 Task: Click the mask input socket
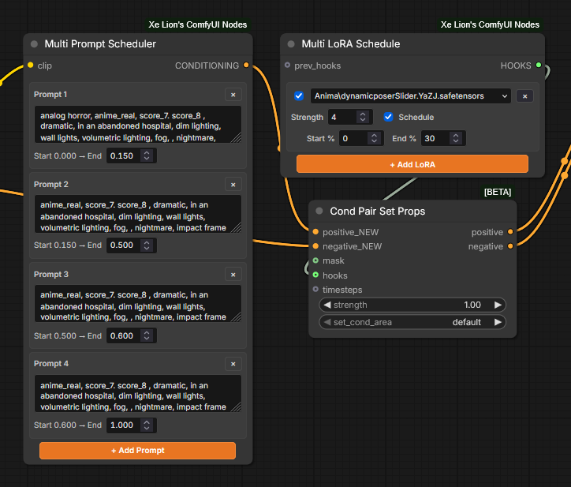[315, 260]
